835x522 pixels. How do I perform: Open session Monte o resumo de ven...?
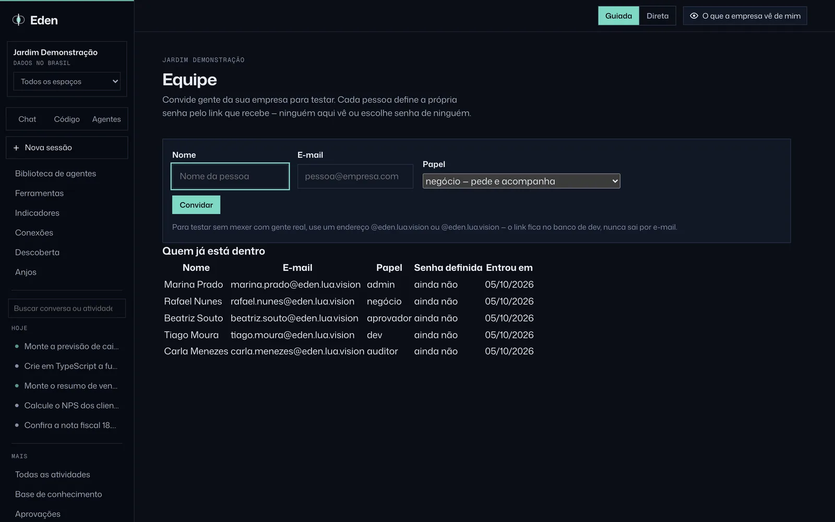[x=67, y=386]
